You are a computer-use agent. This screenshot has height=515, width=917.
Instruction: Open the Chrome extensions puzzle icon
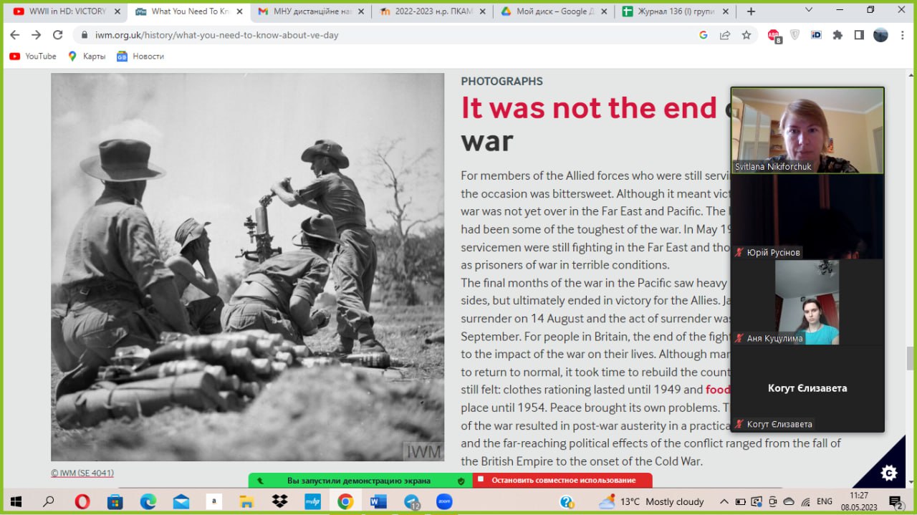click(x=837, y=35)
